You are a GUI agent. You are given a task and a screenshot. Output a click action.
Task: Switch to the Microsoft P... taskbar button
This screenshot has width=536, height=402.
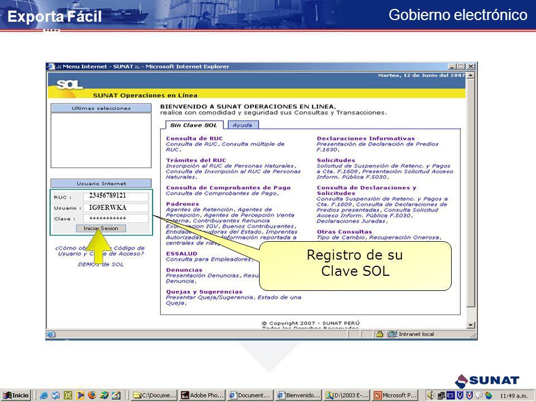tap(395, 395)
